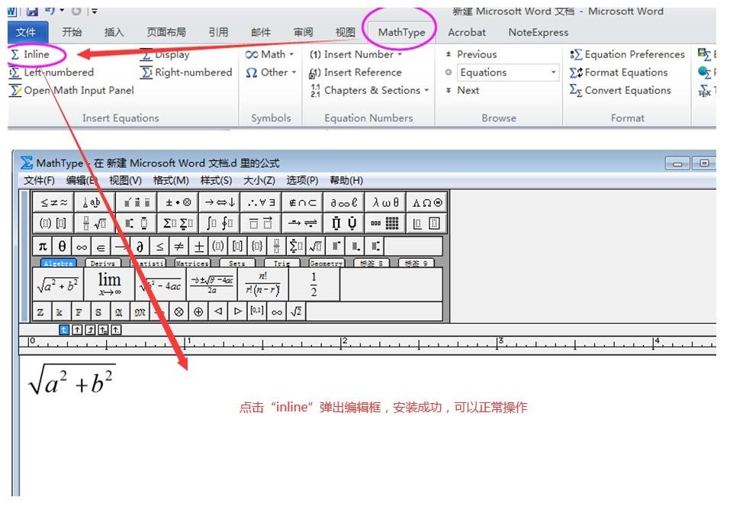Open summation templates palette

[178, 223]
